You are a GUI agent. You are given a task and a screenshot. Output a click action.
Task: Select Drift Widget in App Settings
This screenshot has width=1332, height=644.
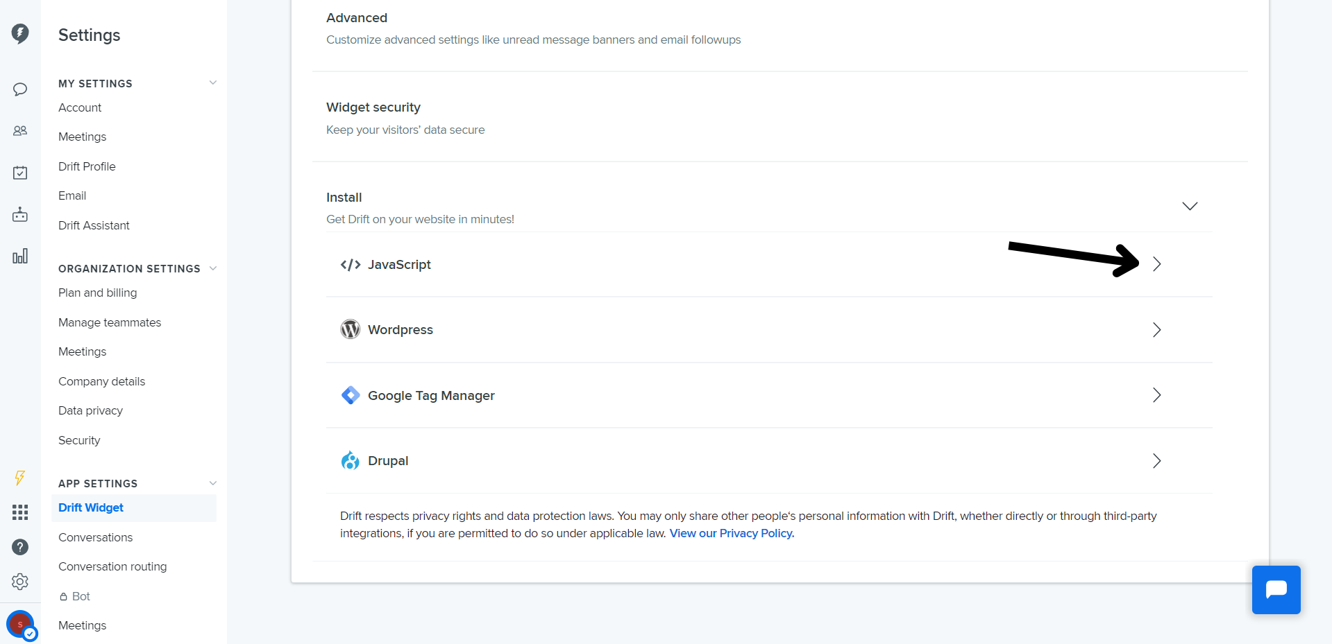tap(134, 507)
